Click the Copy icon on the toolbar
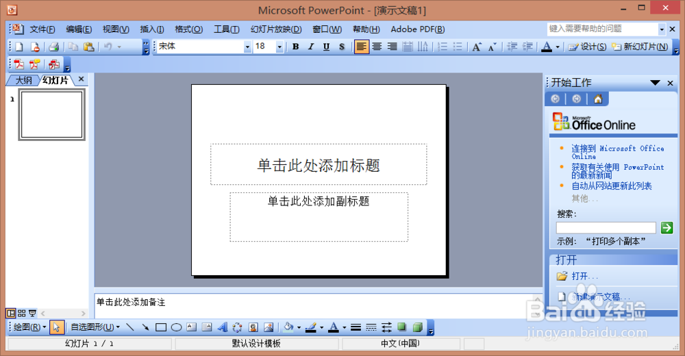Viewport: 685px width, 356px height. click(73, 47)
